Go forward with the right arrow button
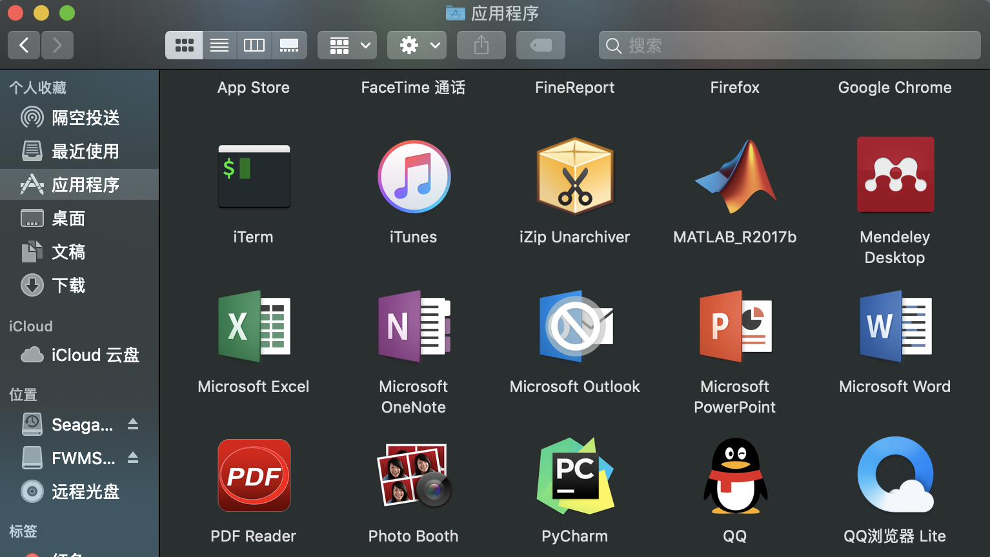Screen dimensions: 990x557 click(x=57, y=45)
